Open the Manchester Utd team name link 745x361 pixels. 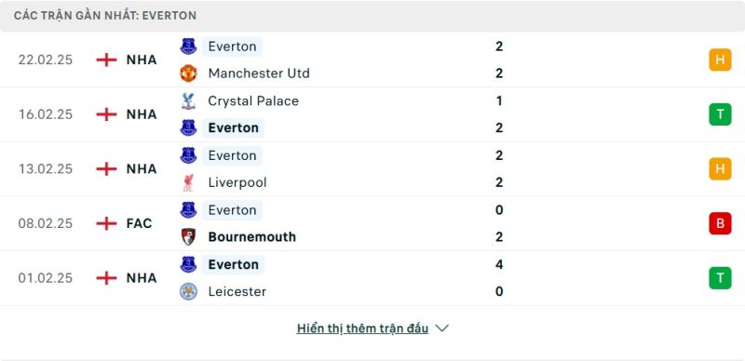coord(259,74)
